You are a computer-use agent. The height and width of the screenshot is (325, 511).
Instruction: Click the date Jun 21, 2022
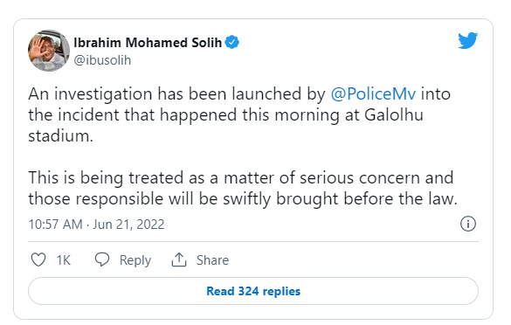(128, 225)
